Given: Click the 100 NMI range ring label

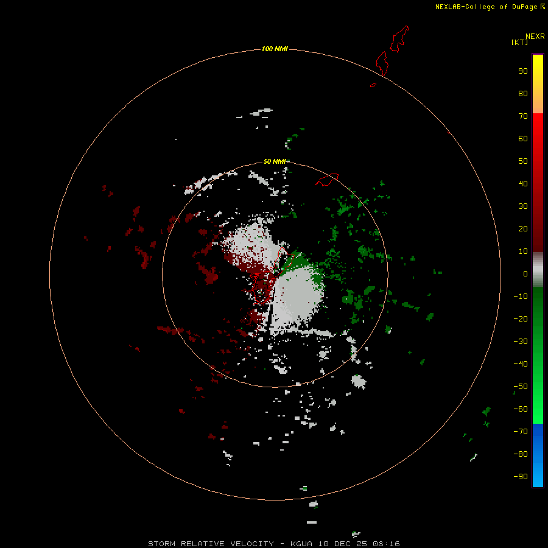Looking at the screenshot, I should pyautogui.click(x=275, y=49).
